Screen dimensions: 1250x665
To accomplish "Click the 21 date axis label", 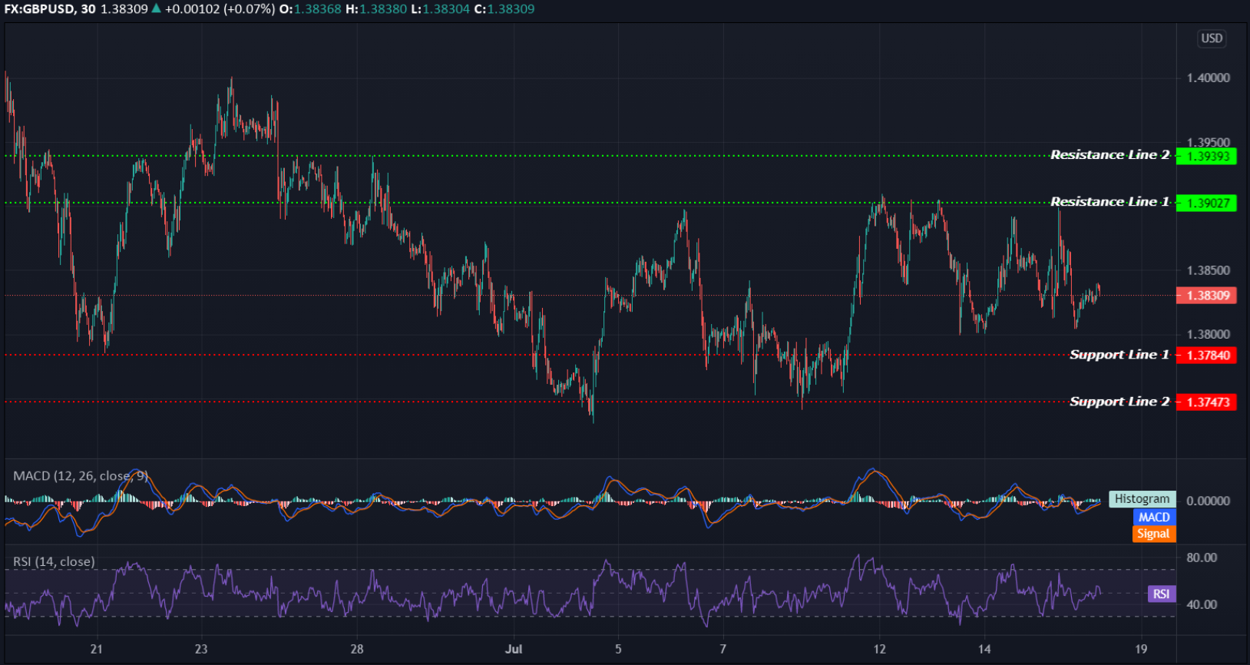I will tap(96, 650).
